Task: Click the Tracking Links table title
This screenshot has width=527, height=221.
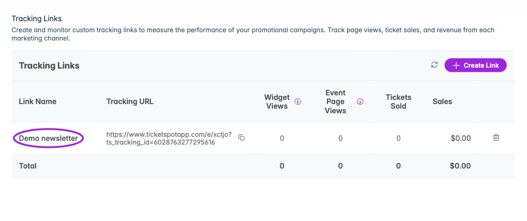Action: [x=49, y=65]
